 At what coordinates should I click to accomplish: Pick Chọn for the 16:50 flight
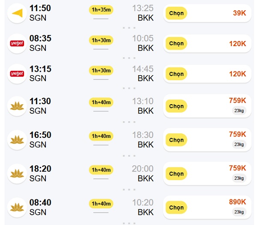pyautogui.click(x=176, y=140)
